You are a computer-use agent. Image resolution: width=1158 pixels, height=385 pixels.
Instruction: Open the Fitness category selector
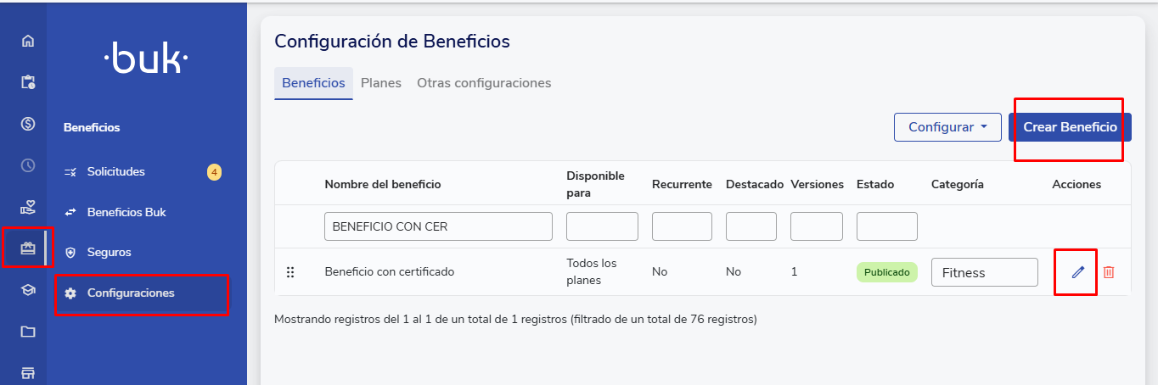click(x=984, y=272)
